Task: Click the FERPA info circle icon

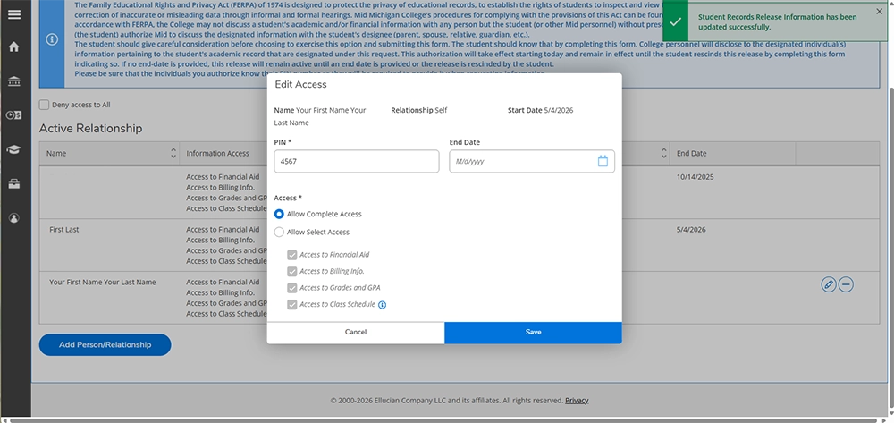Action: [52, 39]
